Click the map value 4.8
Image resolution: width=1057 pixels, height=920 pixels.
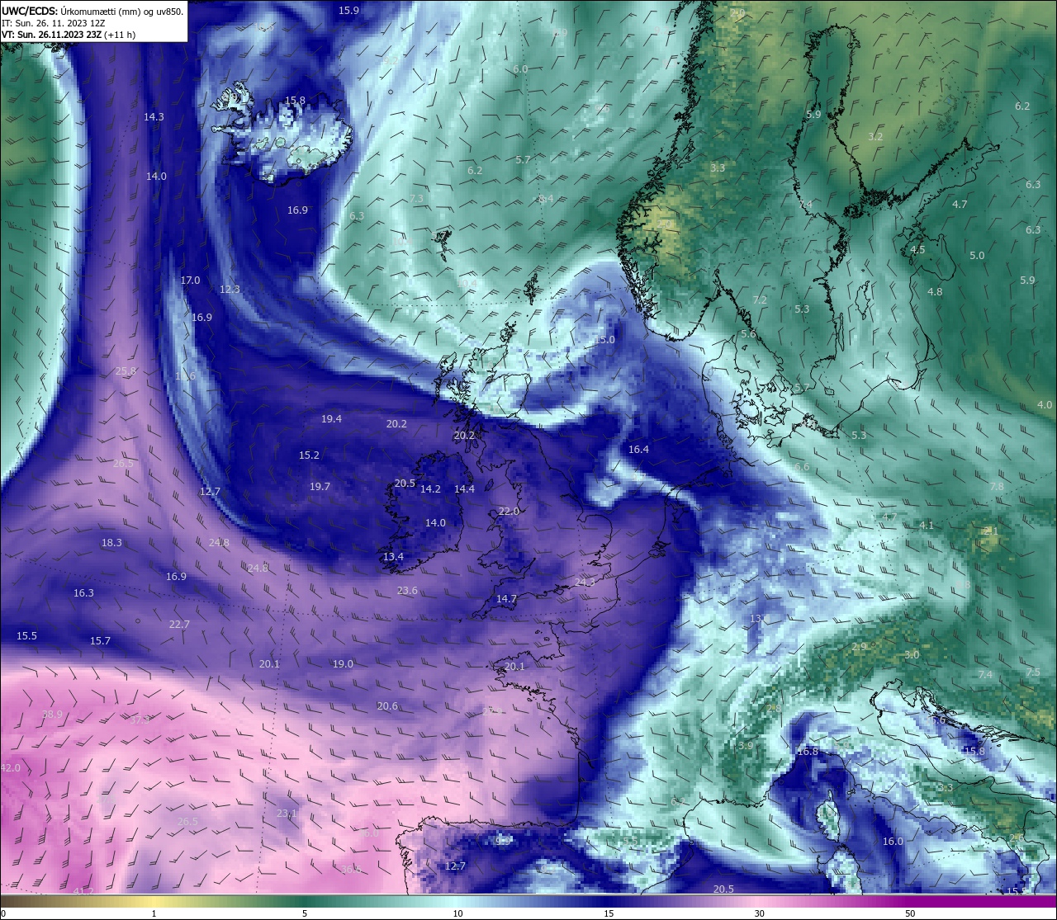935,292
